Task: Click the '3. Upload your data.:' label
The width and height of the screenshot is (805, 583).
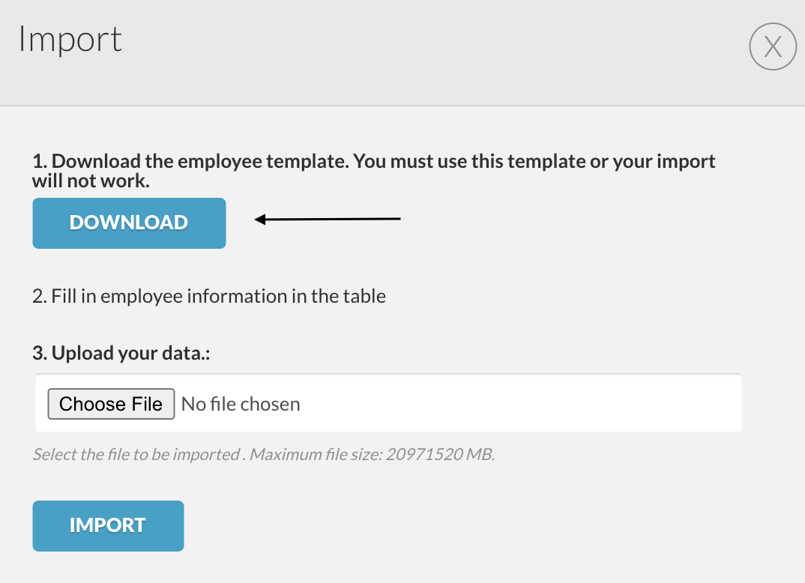Action: pyautogui.click(x=121, y=353)
